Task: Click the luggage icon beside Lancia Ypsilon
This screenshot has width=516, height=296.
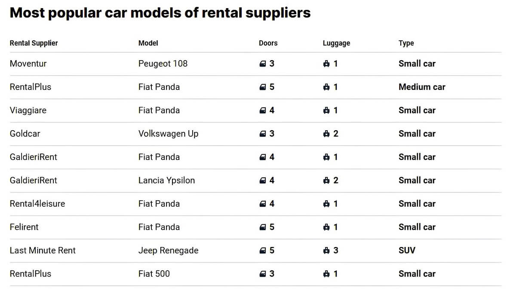Action: [326, 180]
